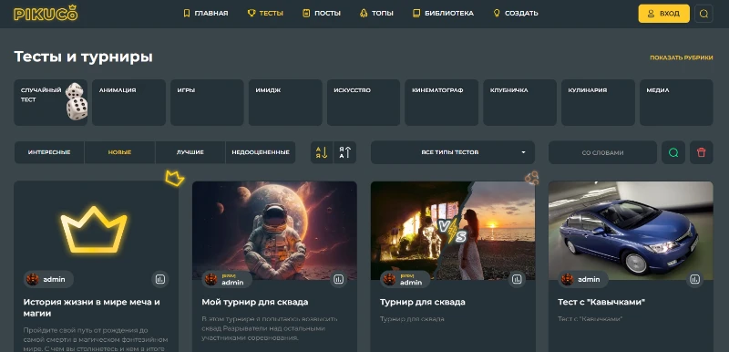729x352 pixels.
Task: Click the green search icon beside word filter
Action: [673, 152]
